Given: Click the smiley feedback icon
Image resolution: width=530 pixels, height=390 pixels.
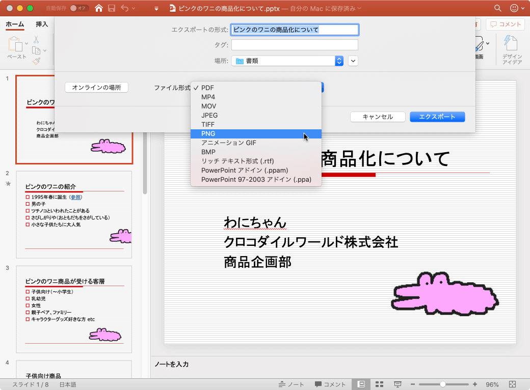Looking at the screenshot, I should click(x=514, y=8).
